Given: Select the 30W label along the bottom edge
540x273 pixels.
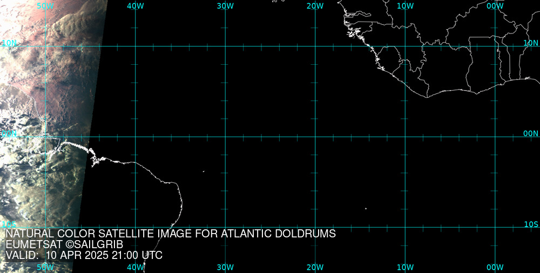Looking at the screenshot, I should (226, 268).
